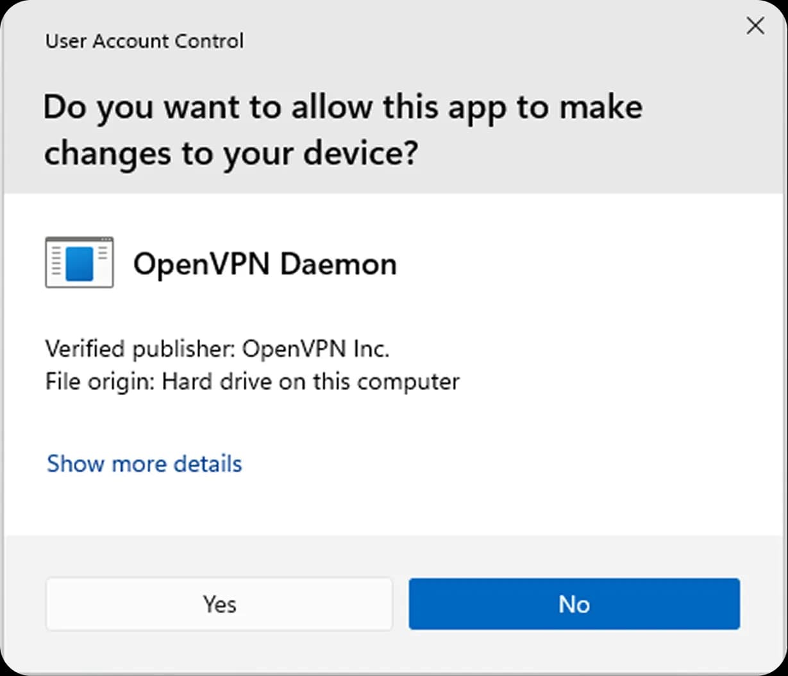This screenshot has height=676, width=788.
Task: Click the allow this app heading
Action: tap(343, 130)
